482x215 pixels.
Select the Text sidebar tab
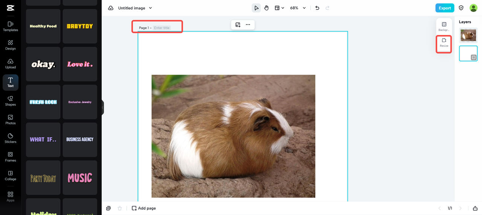pos(11,82)
